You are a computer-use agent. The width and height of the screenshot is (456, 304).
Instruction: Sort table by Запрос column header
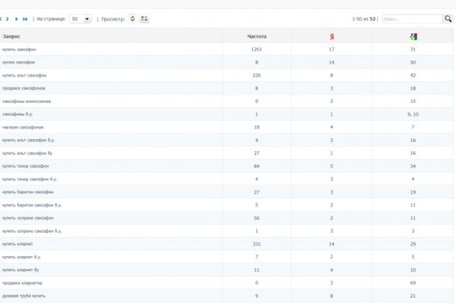click(x=11, y=36)
